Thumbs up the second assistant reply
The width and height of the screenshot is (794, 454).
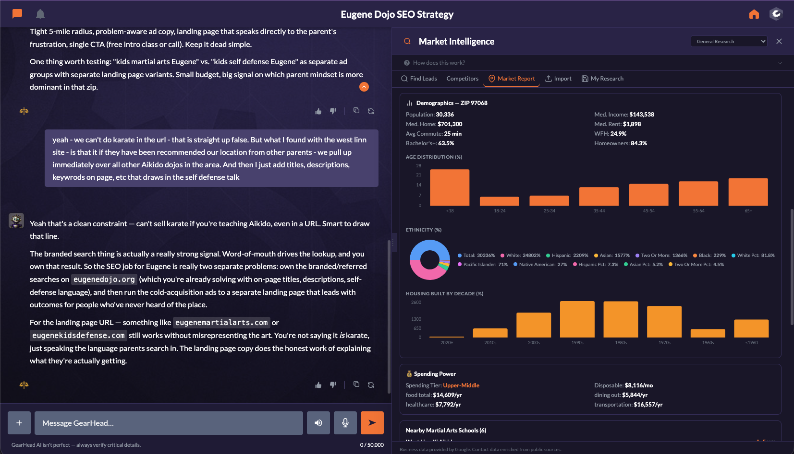tap(318, 385)
